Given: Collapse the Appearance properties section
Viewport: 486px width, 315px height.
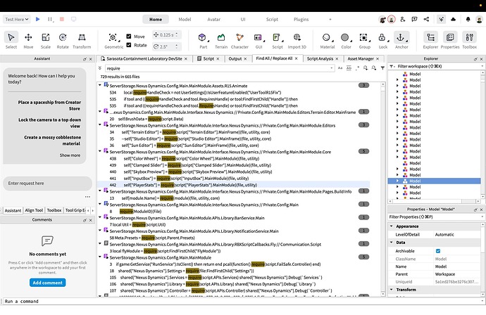Looking at the screenshot, I should point(392,226).
